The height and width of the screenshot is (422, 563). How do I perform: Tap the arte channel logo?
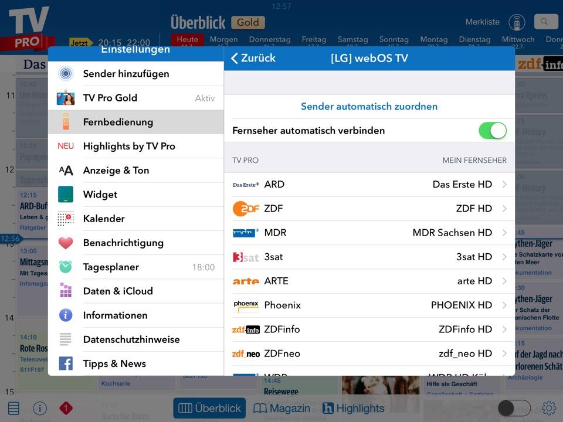246,281
